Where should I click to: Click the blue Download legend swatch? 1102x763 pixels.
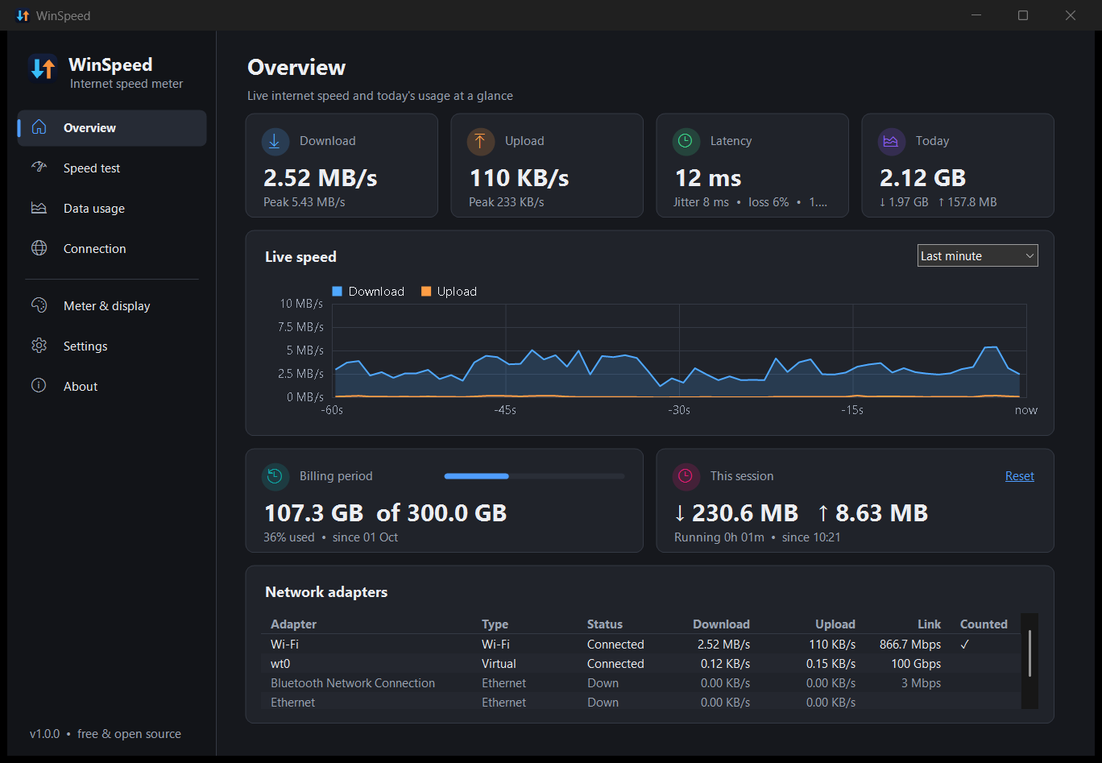[338, 292]
